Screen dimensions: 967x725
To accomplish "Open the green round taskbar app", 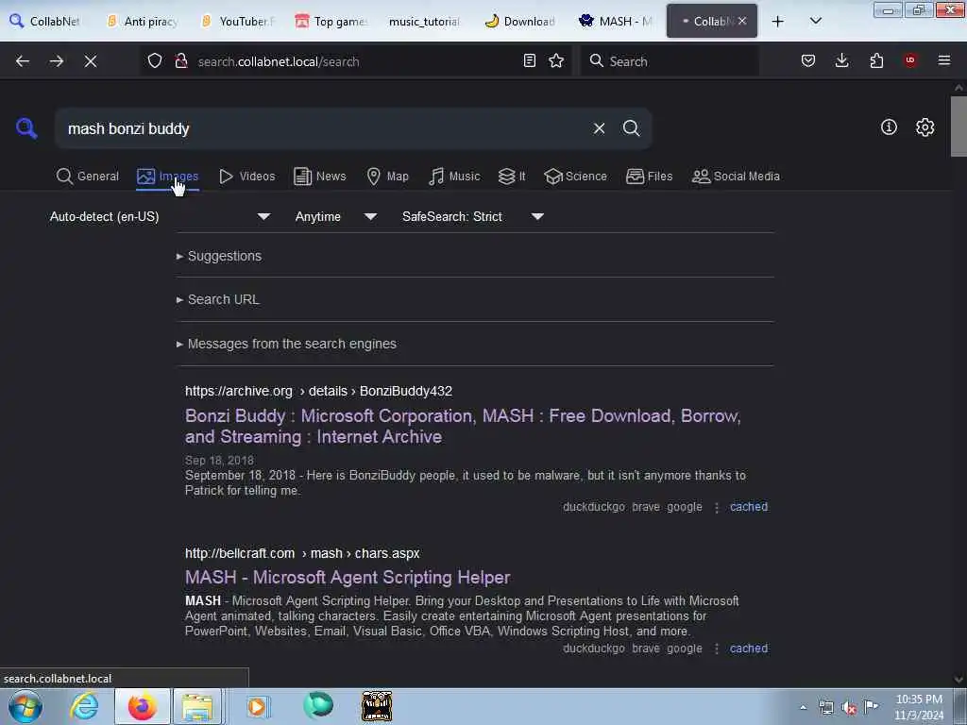I will (x=318, y=705).
